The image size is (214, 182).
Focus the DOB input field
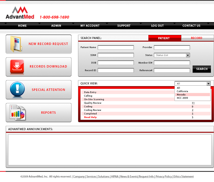coord(116,63)
